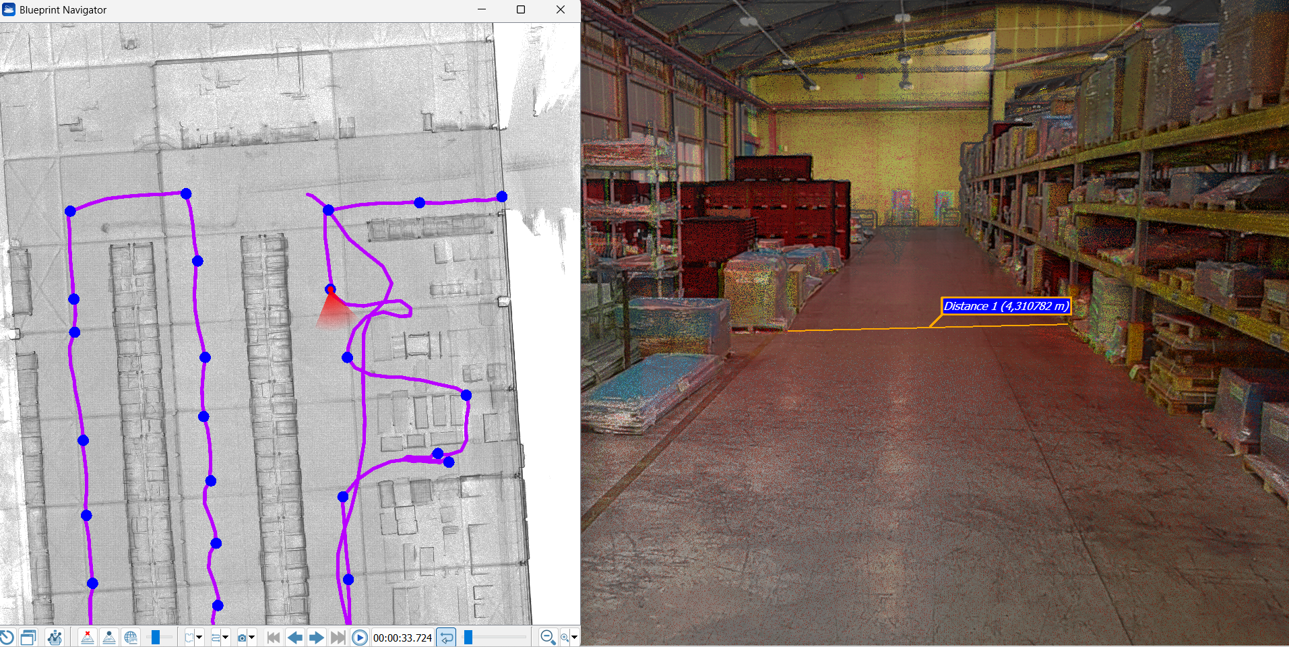Click the scan position icon with red X
The height and width of the screenshot is (647, 1289).
pos(88,637)
